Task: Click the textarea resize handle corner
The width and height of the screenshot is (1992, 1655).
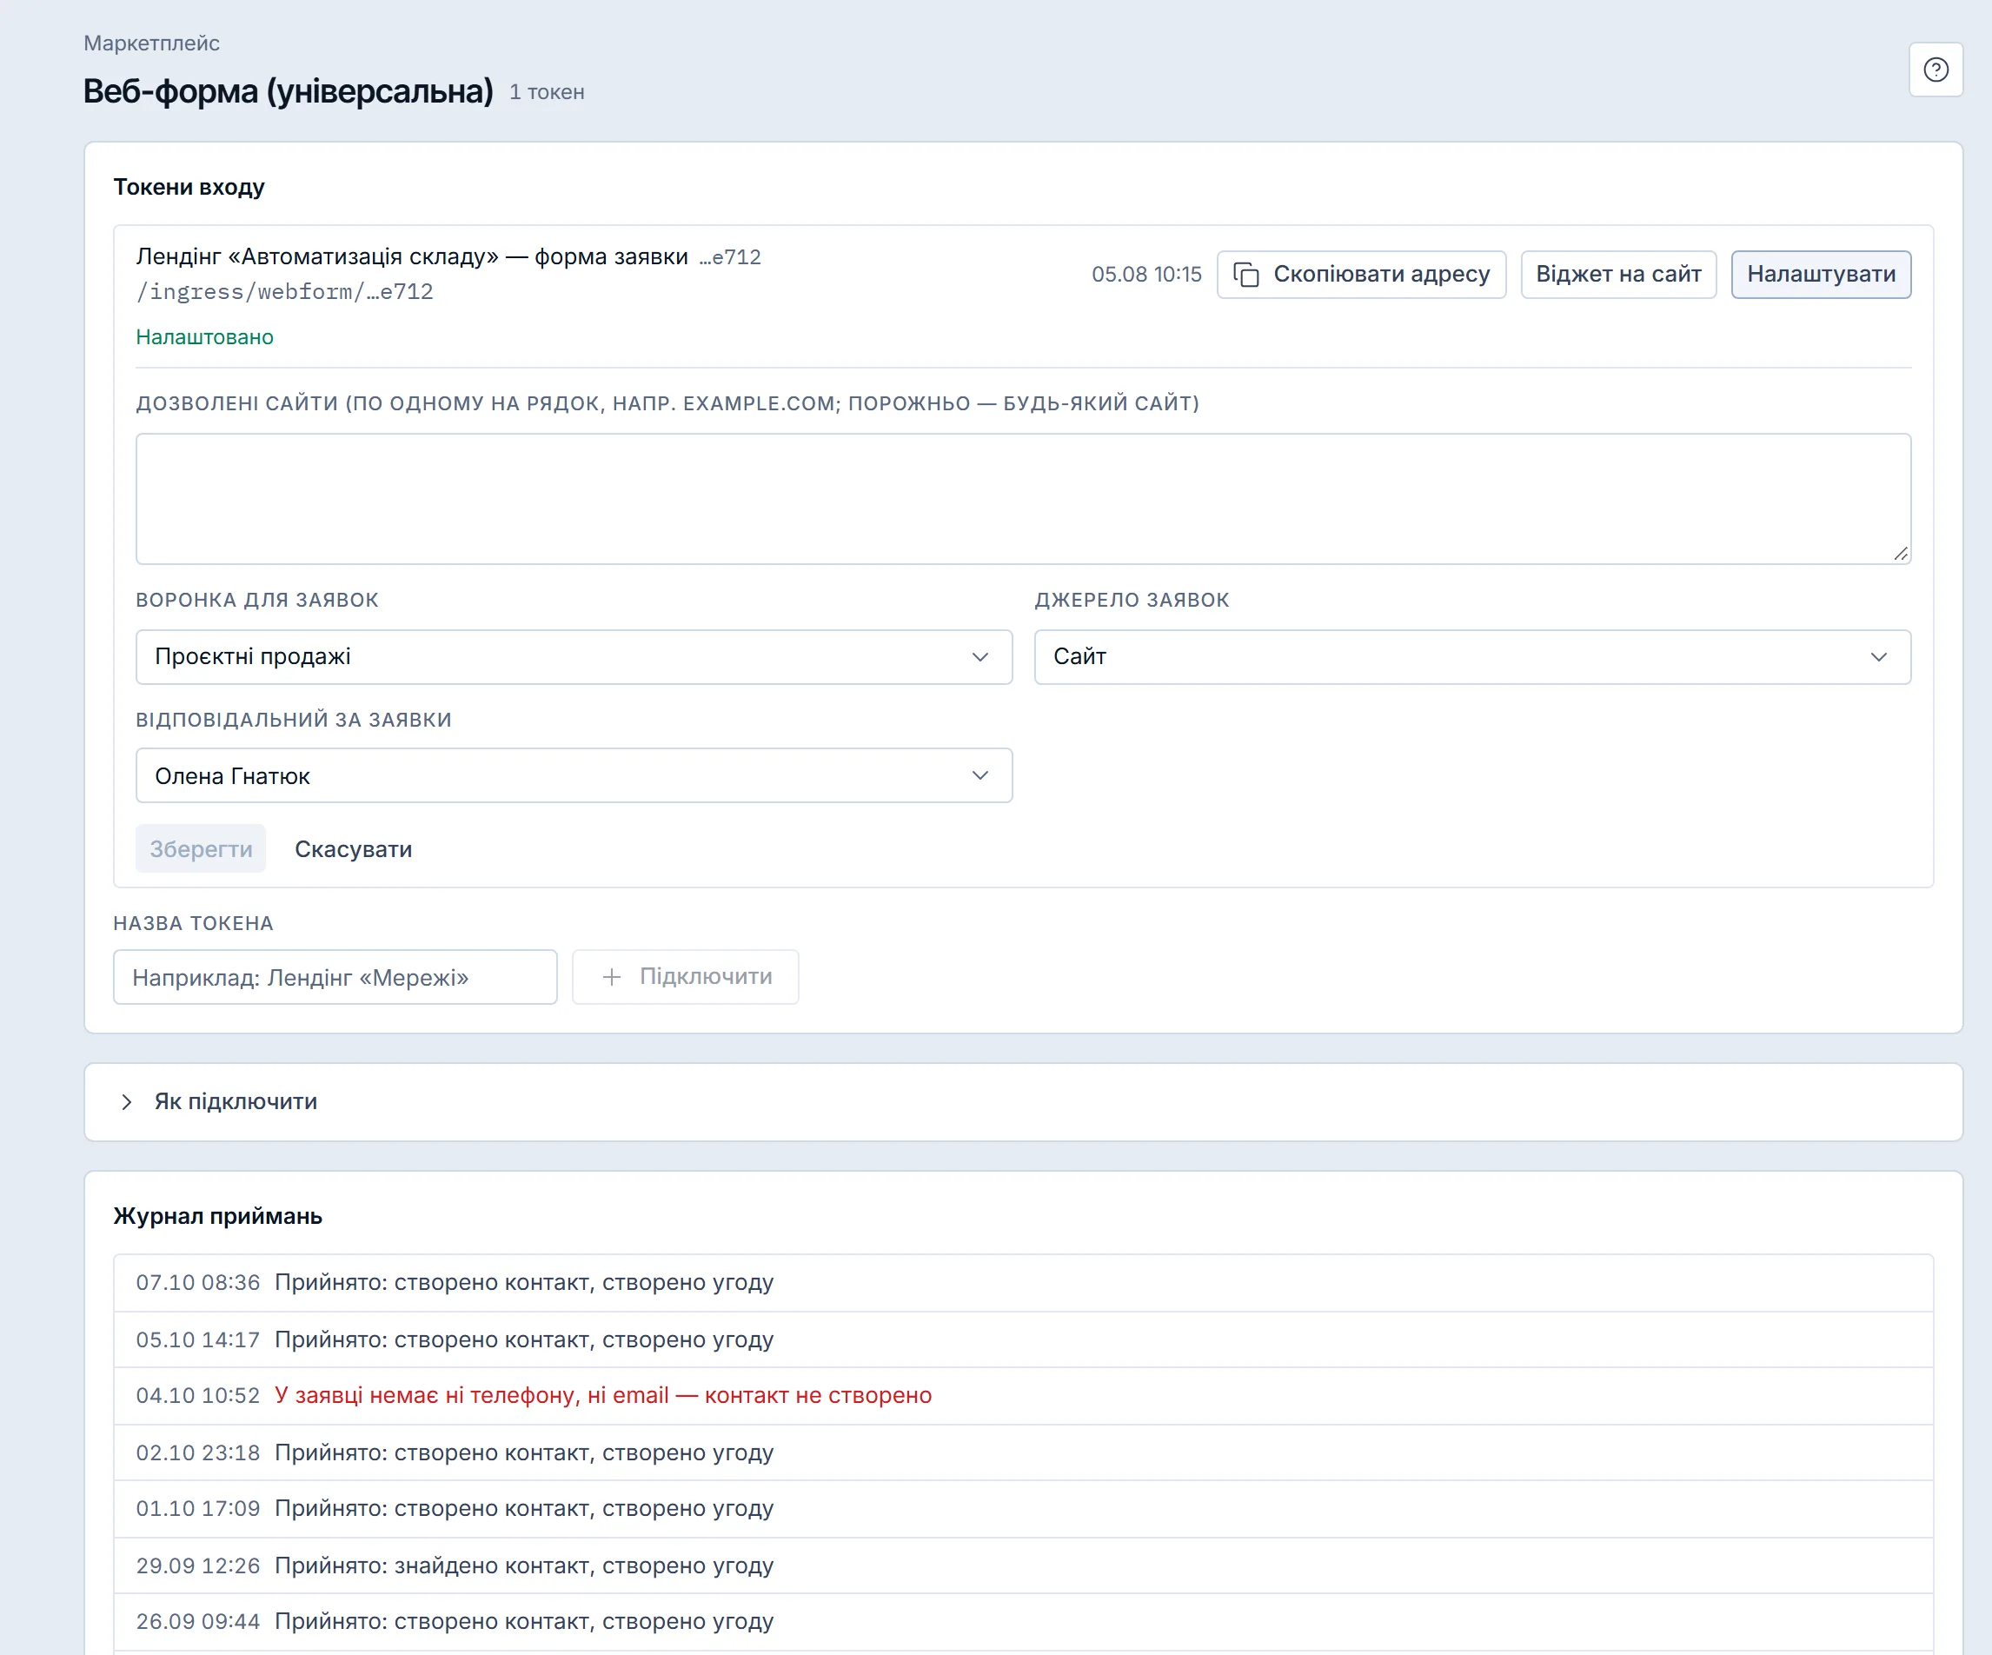Action: (1900, 554)
